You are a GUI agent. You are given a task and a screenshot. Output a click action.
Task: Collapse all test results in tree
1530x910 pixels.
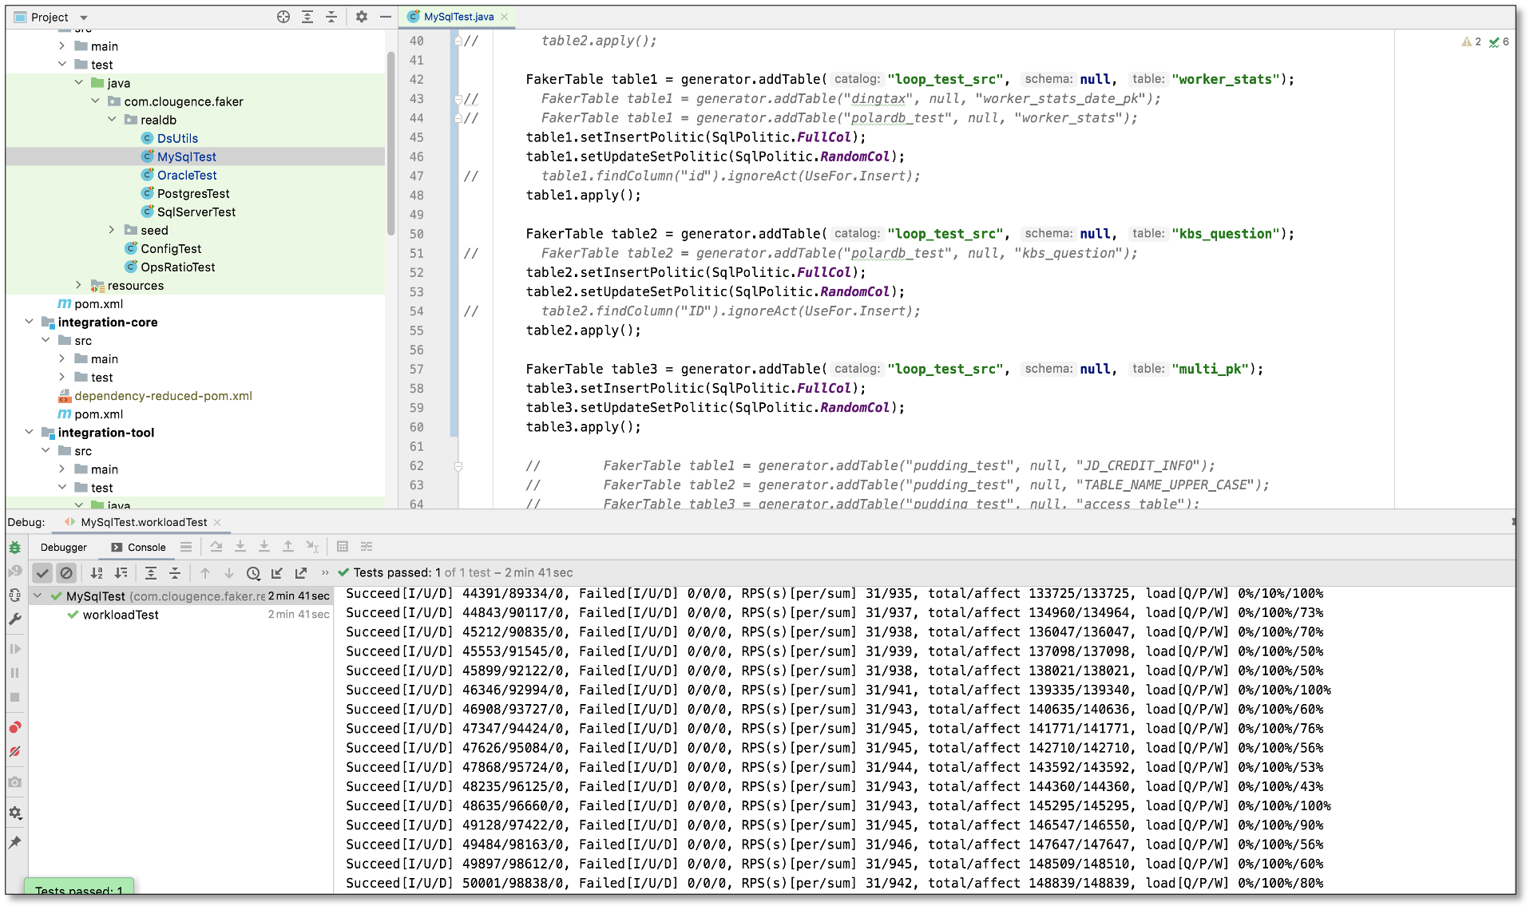point(175,573)
